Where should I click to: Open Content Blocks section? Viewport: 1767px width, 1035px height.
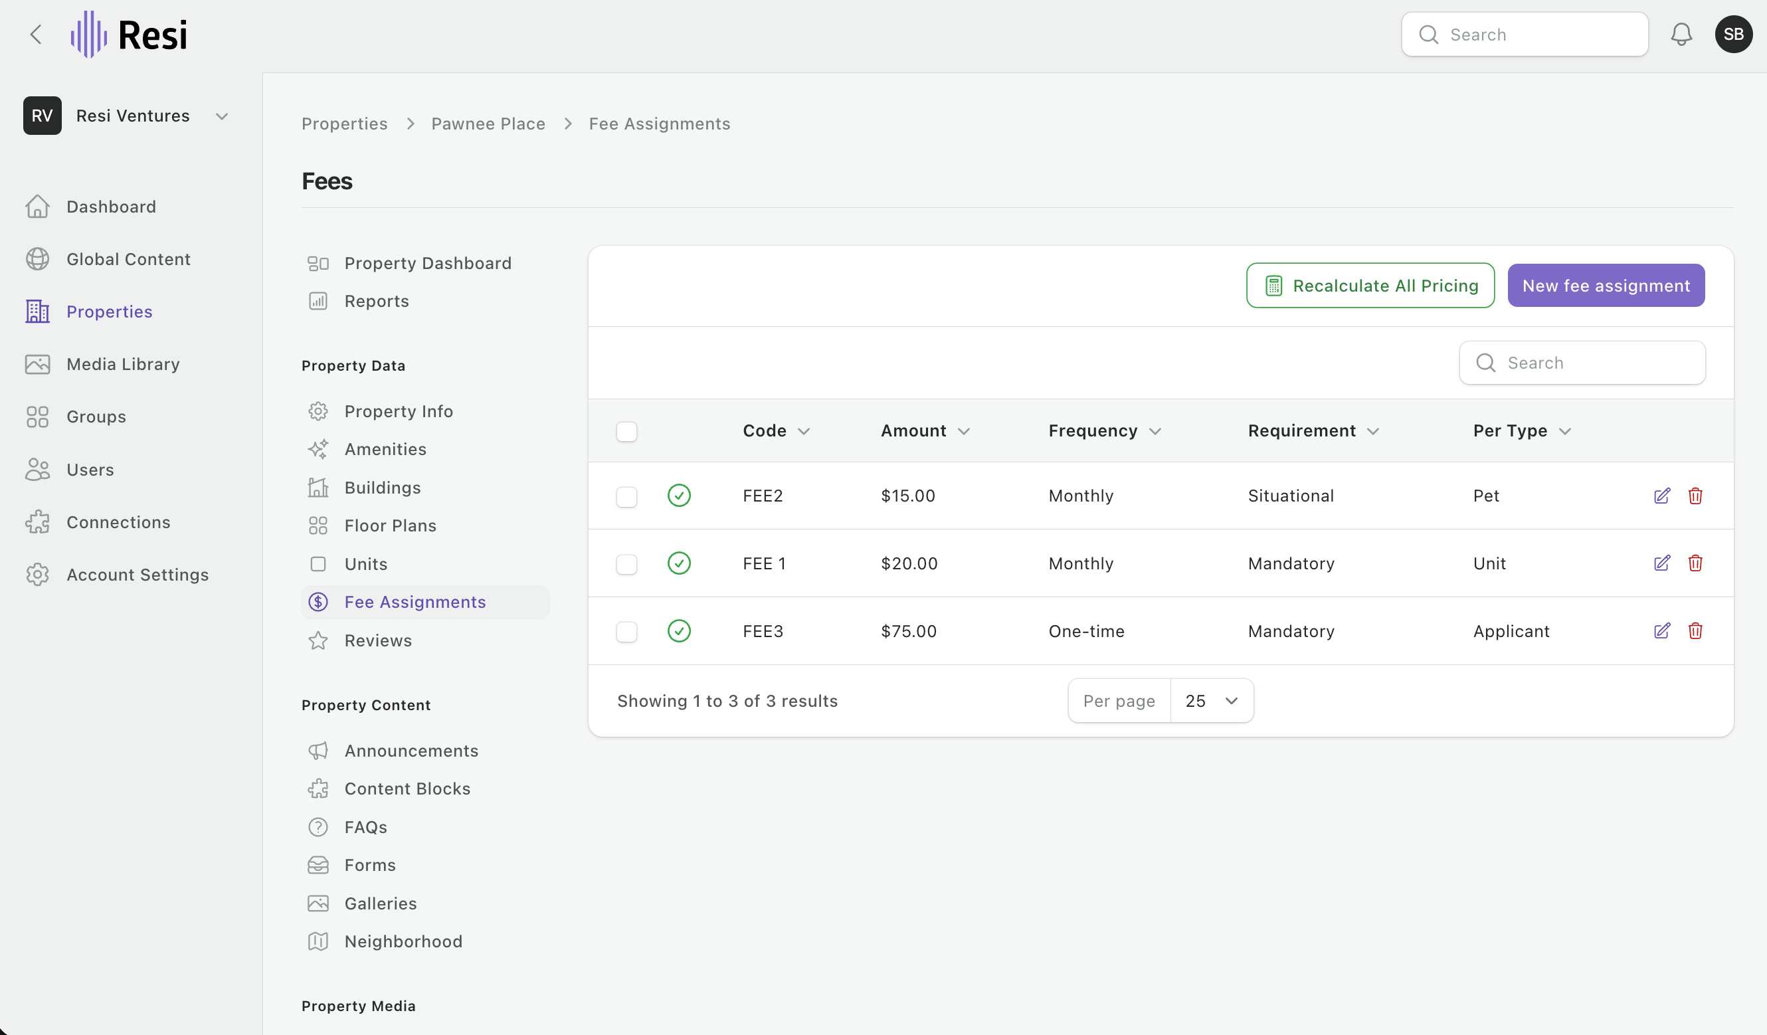pos(425,789)
